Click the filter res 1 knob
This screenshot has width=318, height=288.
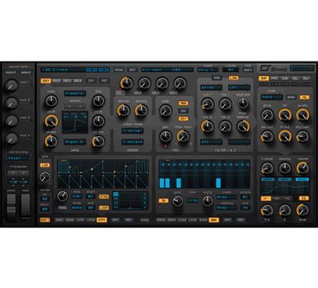pyautogui.click(x=226, y=104)
